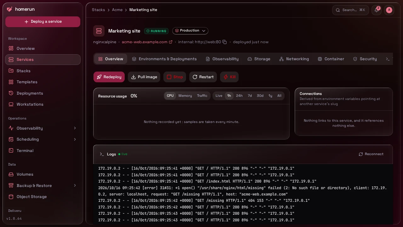Open the Storage tab
Screen dimensions: 403x227
pyautogui.click(x=259, y=59)
